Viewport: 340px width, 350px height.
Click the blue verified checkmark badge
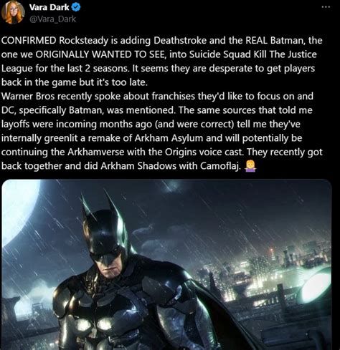(x=76, y=7)
